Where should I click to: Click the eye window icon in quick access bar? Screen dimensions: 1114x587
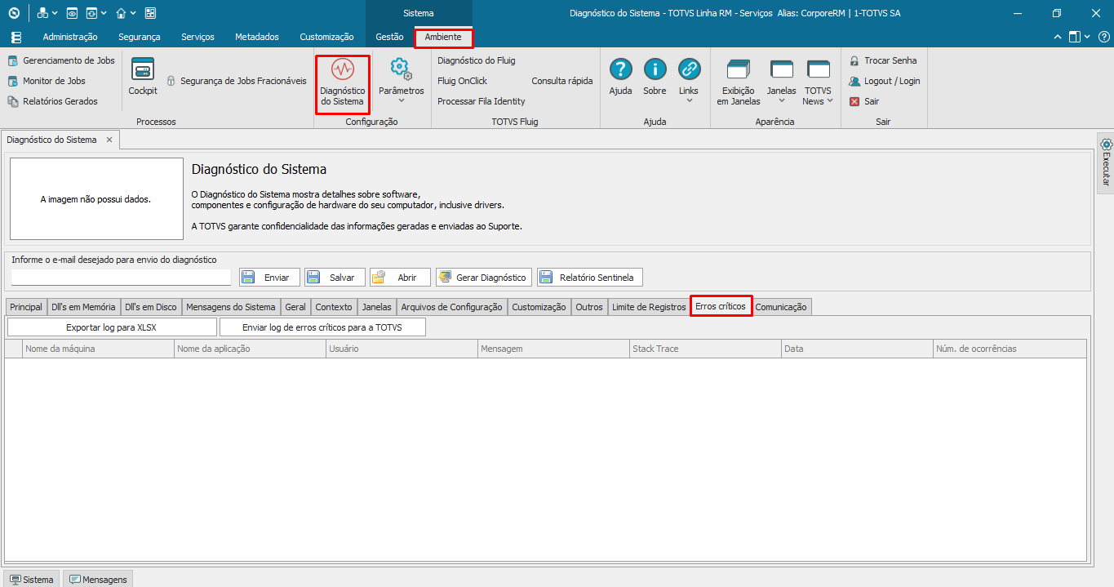click(x=72, y=13)
